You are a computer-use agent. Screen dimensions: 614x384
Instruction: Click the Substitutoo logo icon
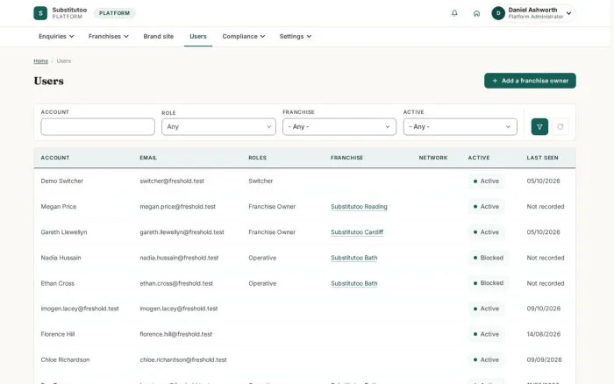click(40, 13)
